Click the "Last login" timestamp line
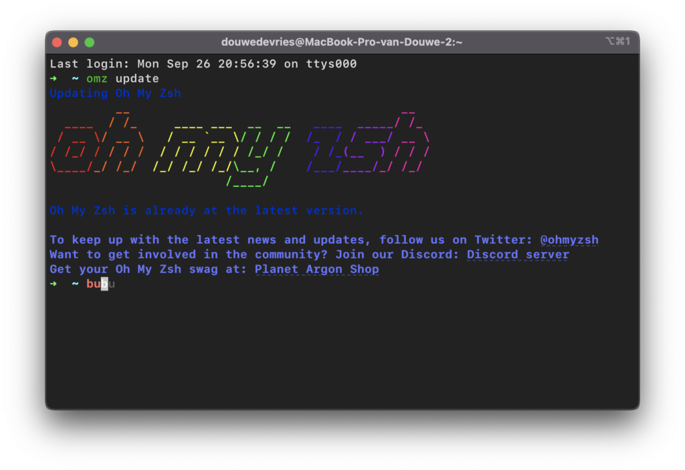Screen dimensions: 685x470 click(x=203, y=64)
